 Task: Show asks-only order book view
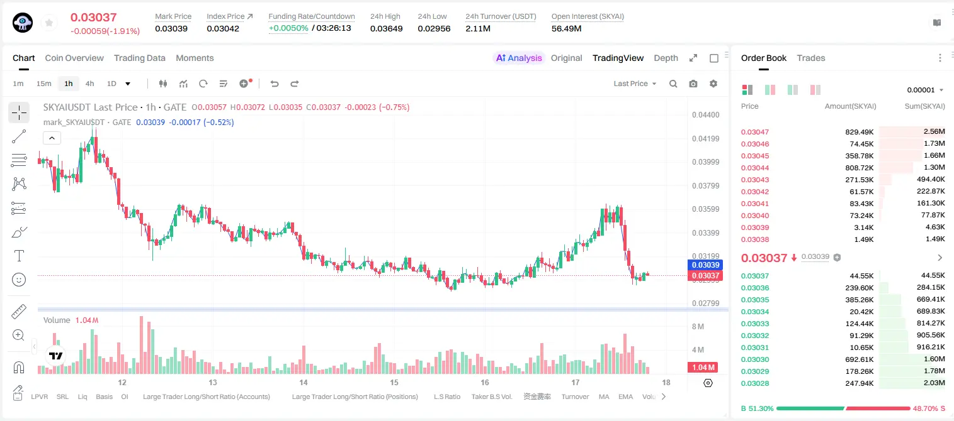tap(815, 90)
